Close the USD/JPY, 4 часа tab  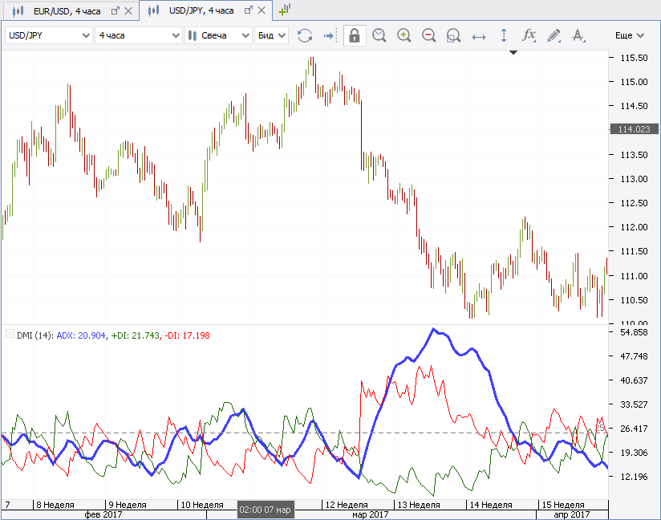coord(262,10)
